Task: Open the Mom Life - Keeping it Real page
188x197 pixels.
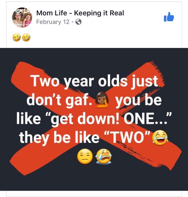Action: (80, 13)
